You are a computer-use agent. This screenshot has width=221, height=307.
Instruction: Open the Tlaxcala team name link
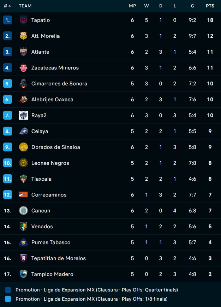tap(41, 179)
